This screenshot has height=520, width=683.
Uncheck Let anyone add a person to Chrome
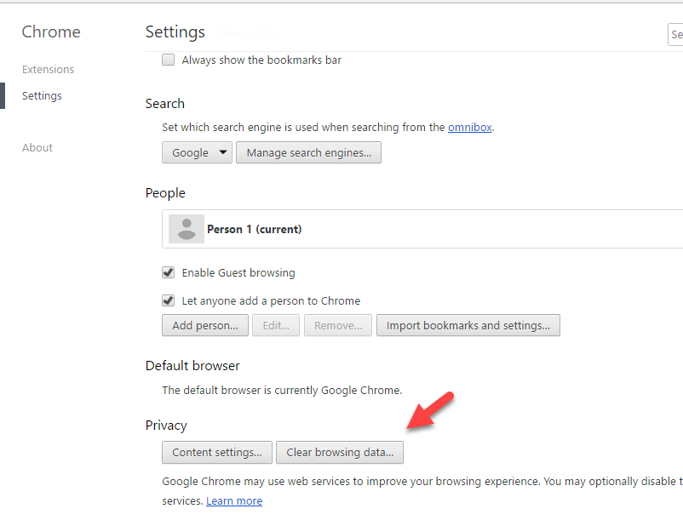click(x=168, y=300)
